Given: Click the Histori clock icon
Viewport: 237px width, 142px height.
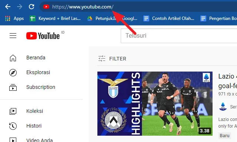Looking at the screenshot, I should click(x=13, y=126).
